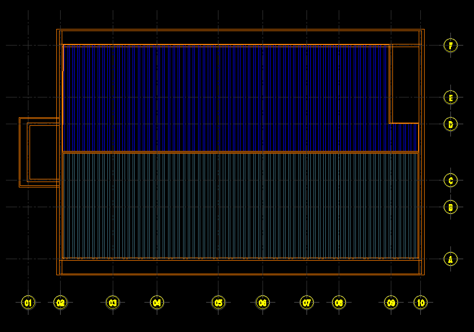Select grid bubble A
474x332 pixels.
[x=450, y=259]
